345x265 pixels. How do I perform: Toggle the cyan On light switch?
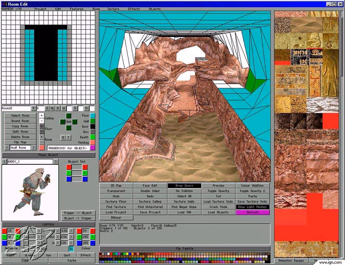(71, 249)
